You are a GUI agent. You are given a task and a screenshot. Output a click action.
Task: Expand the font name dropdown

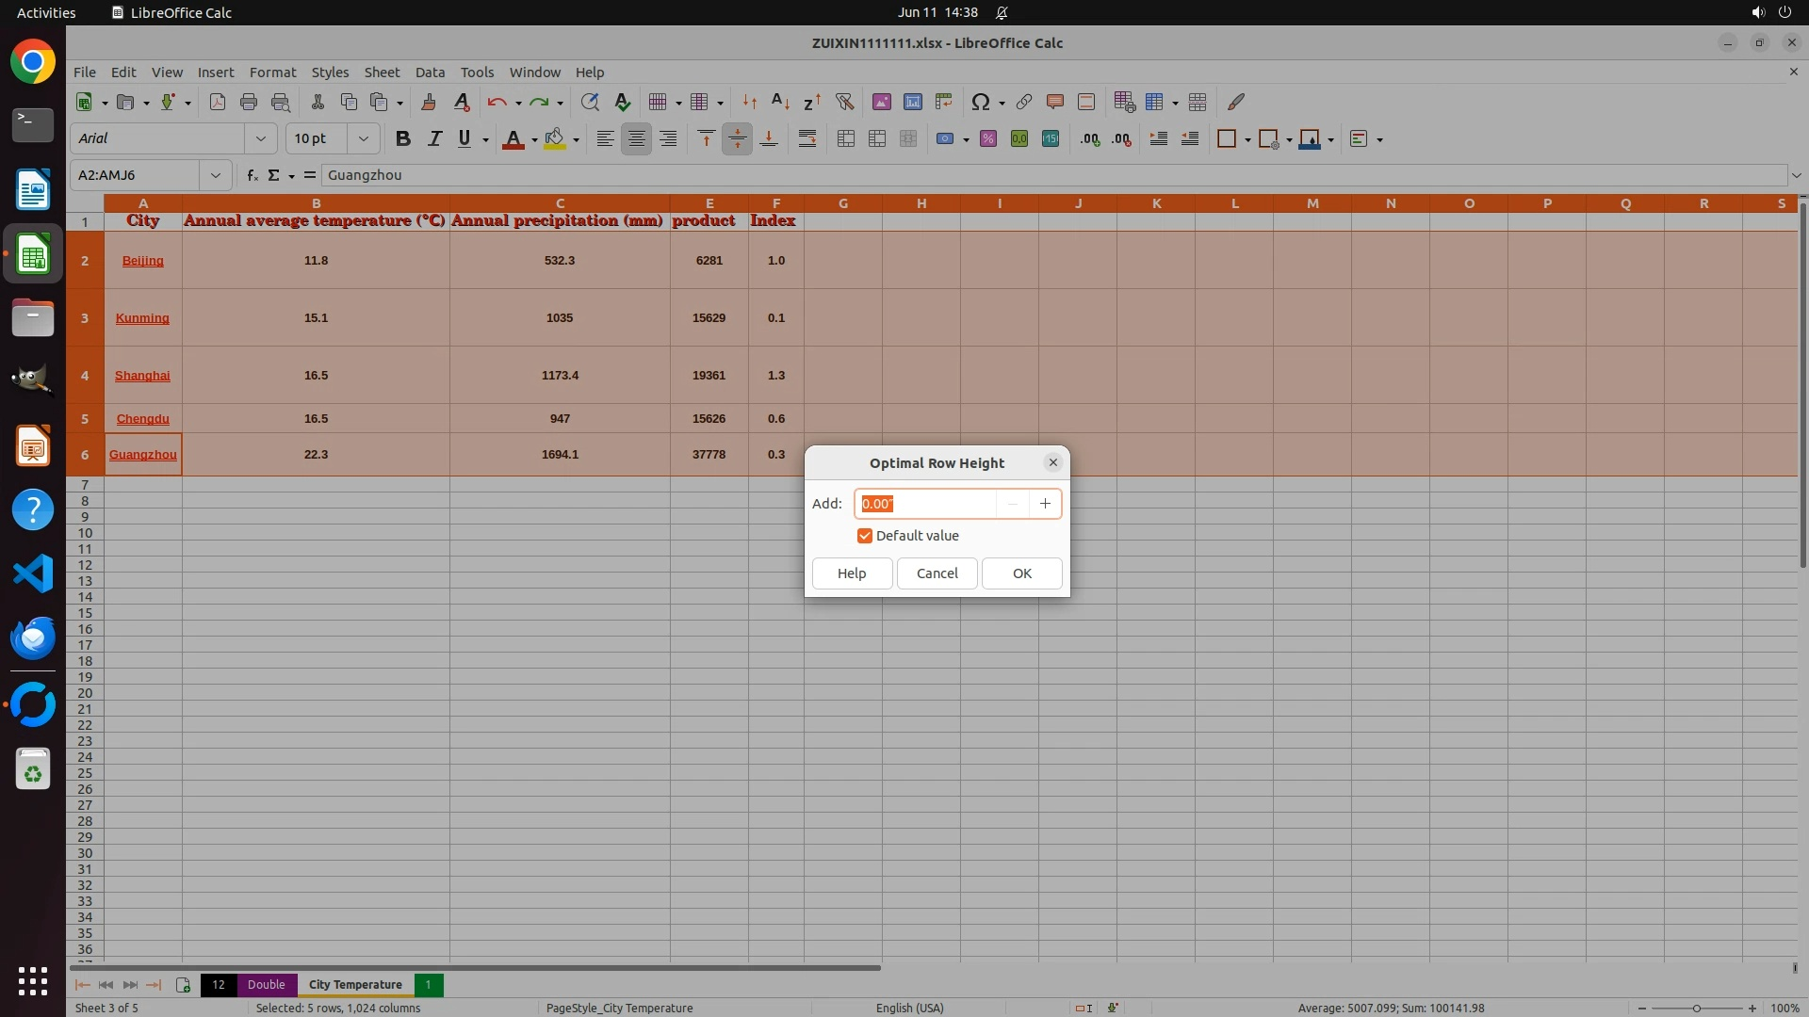click(261, 138)
